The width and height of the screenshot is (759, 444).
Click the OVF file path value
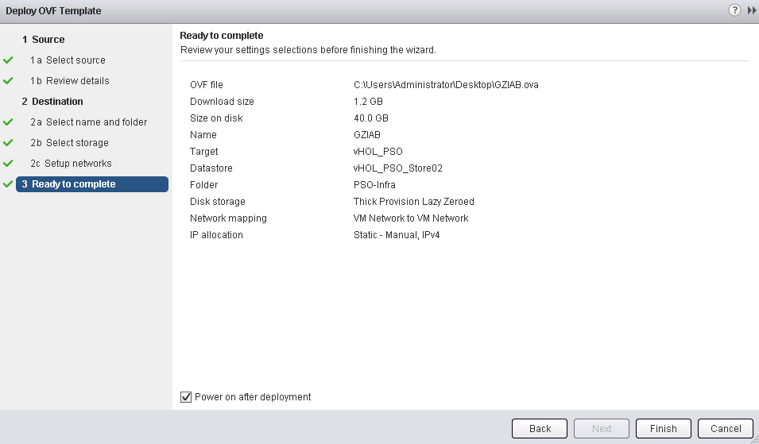(446, 85)
